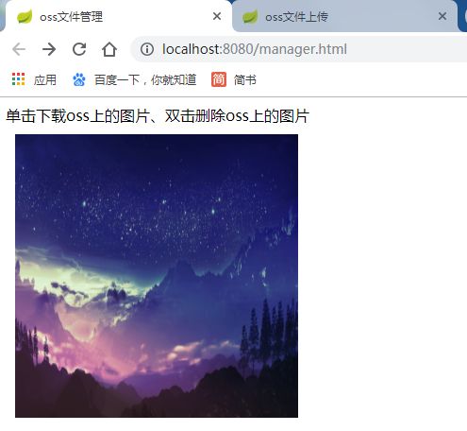Open the 简书 bookmark text
The height and width of the screenshot is (431, 467).
(244, 79)
